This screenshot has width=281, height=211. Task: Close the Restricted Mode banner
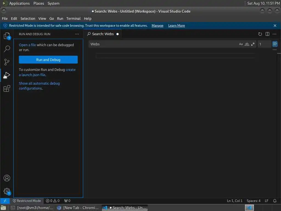pos(275,26)
